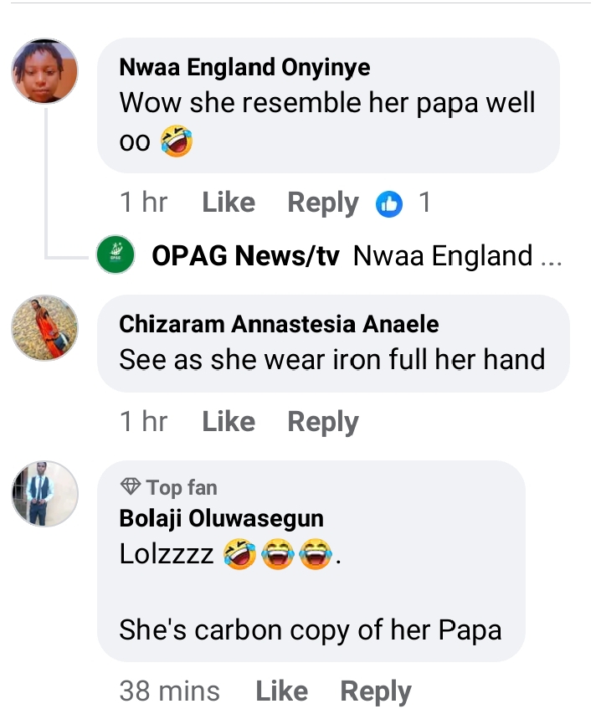The width and height of the screenshot is (601, 709).
Task: Open Nwaa England Onyinye's profile picture
Action: click(44, 71)
